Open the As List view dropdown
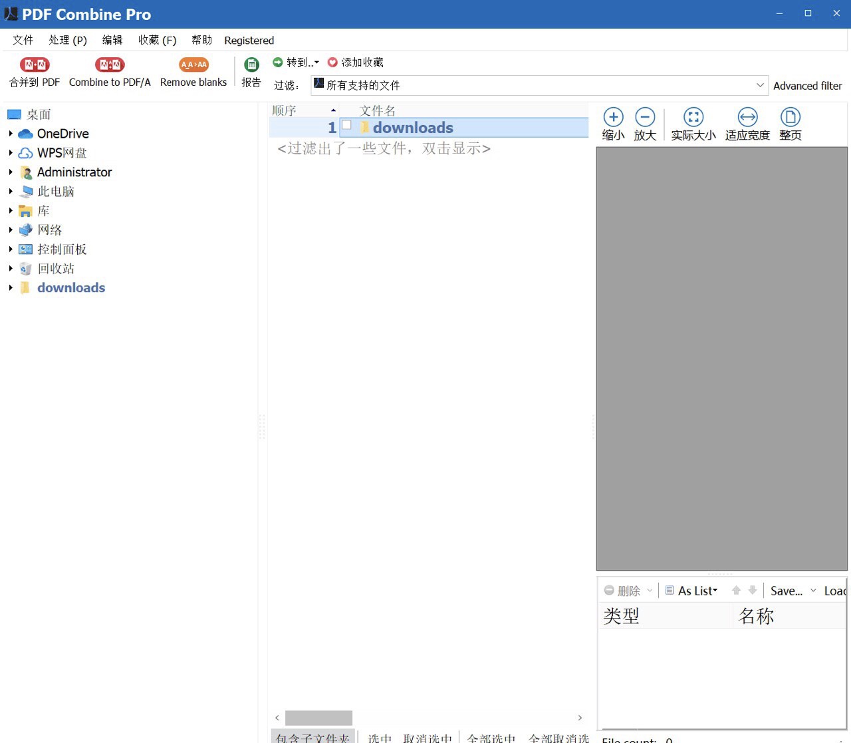The width and height of the screenshot is (851, 743). pyautogui.click(x=715, y=591)
